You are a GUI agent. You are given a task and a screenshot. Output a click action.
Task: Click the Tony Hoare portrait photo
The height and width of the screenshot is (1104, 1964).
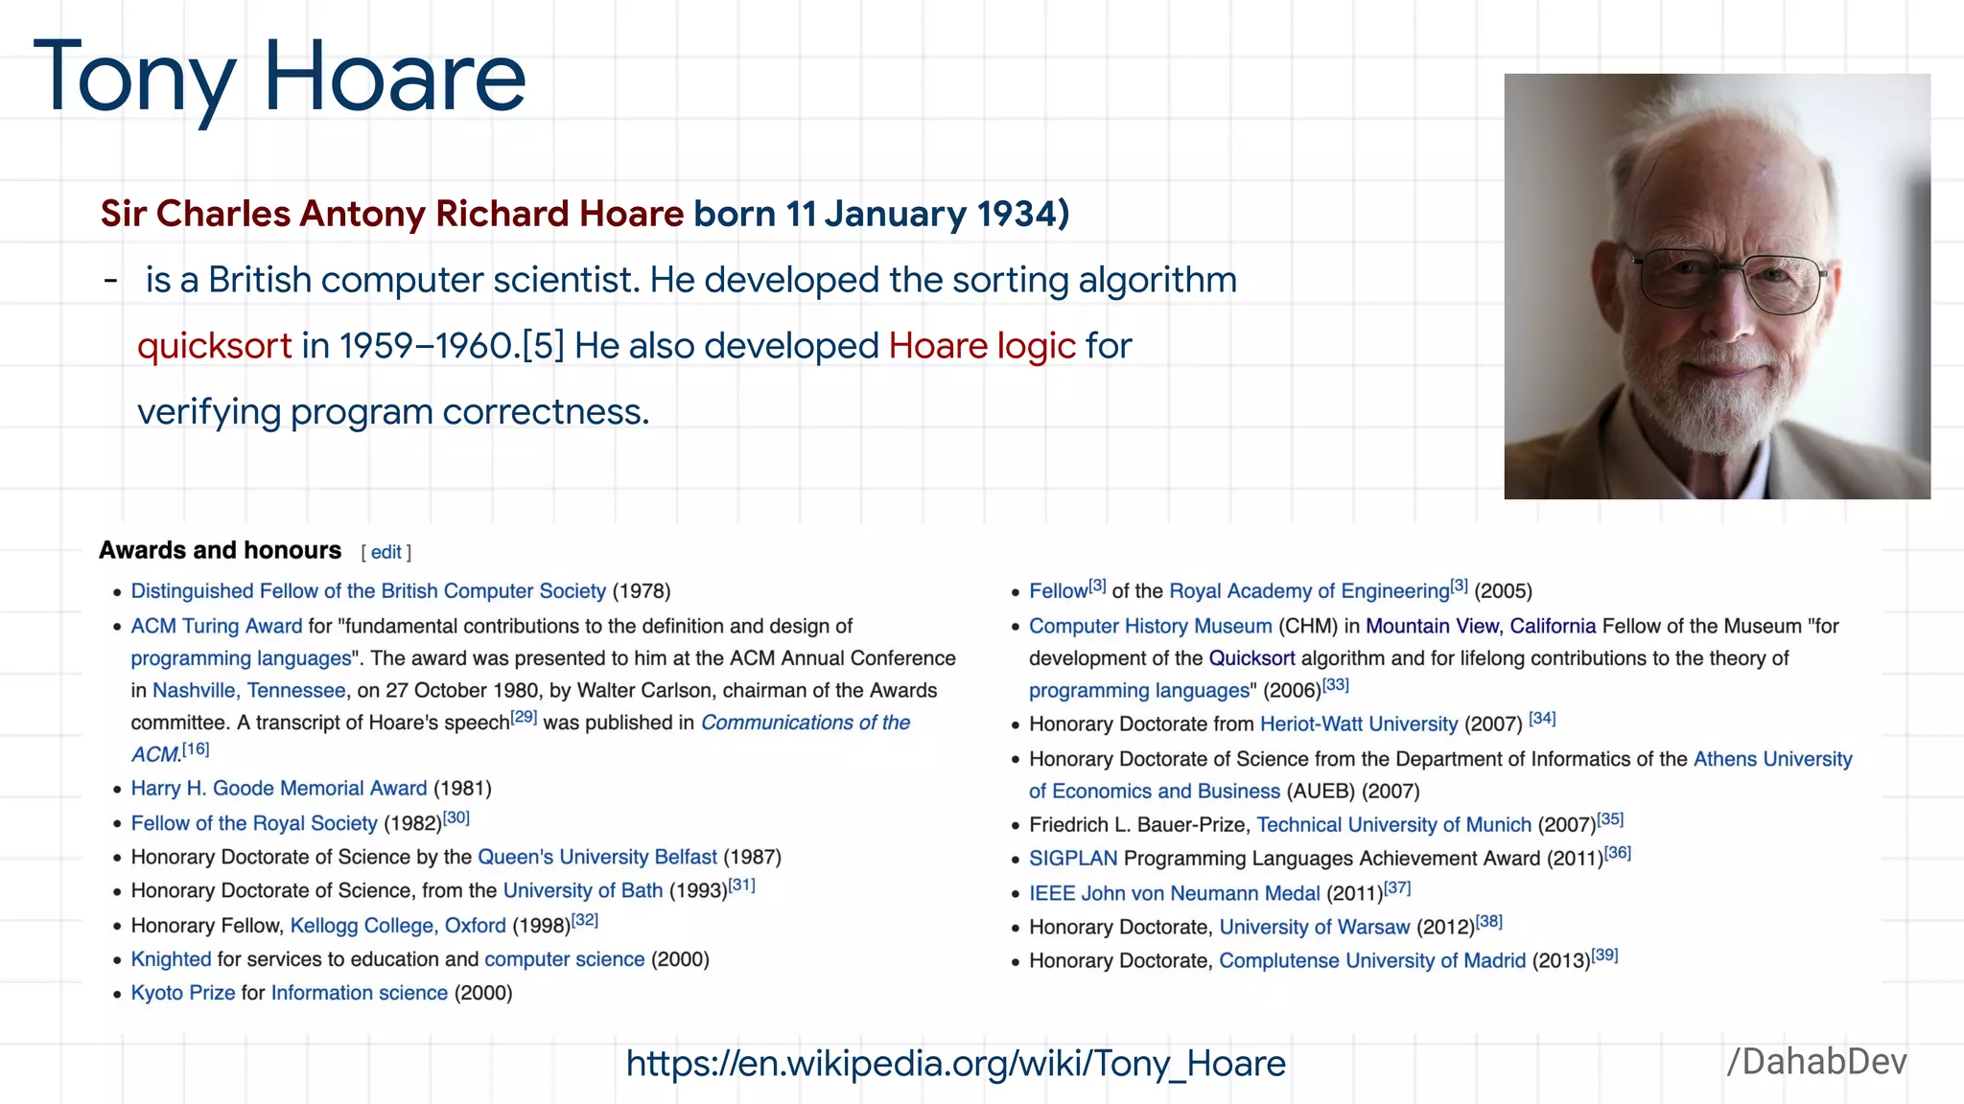1717,286
